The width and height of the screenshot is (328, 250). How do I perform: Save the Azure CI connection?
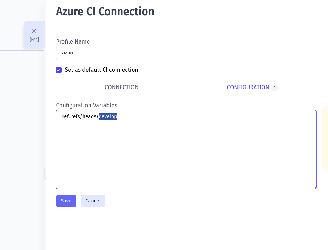click(66, 201)
